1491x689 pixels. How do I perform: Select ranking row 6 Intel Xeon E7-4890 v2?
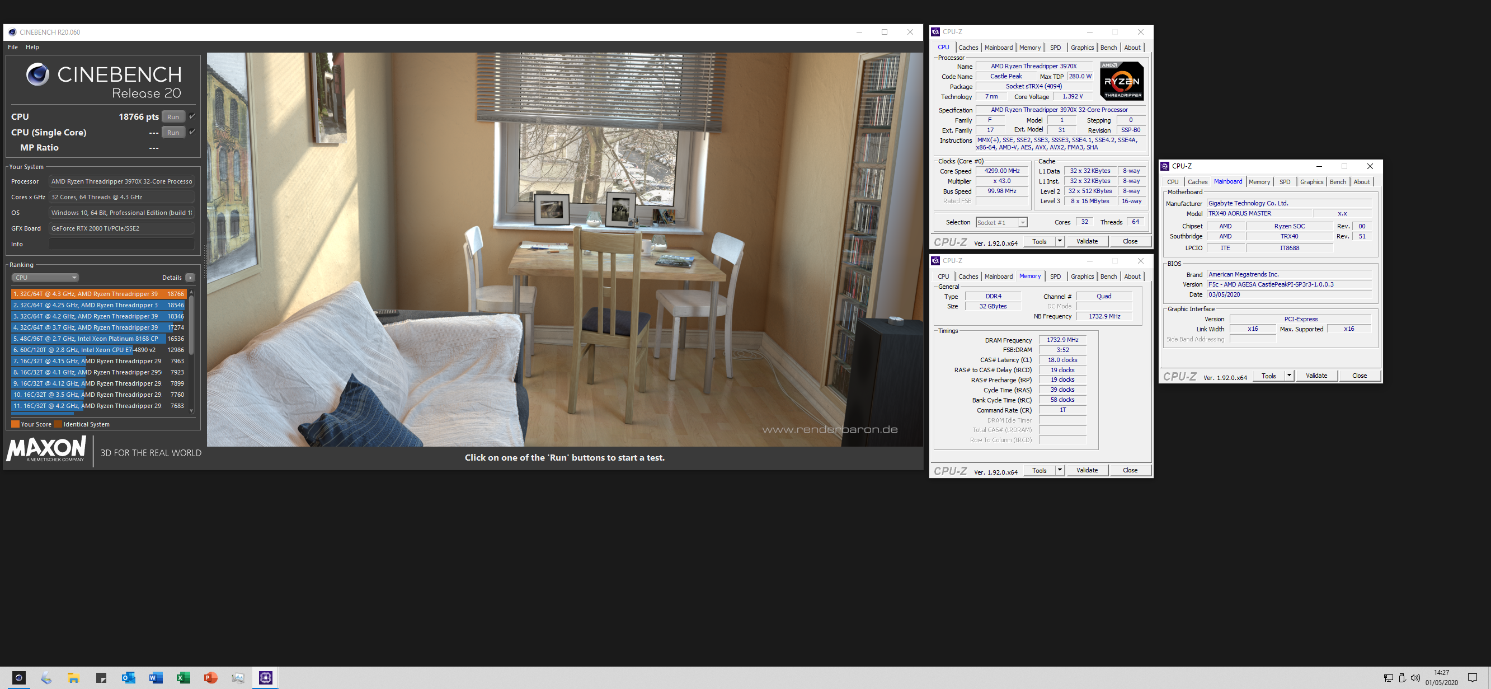coord(98,350)
